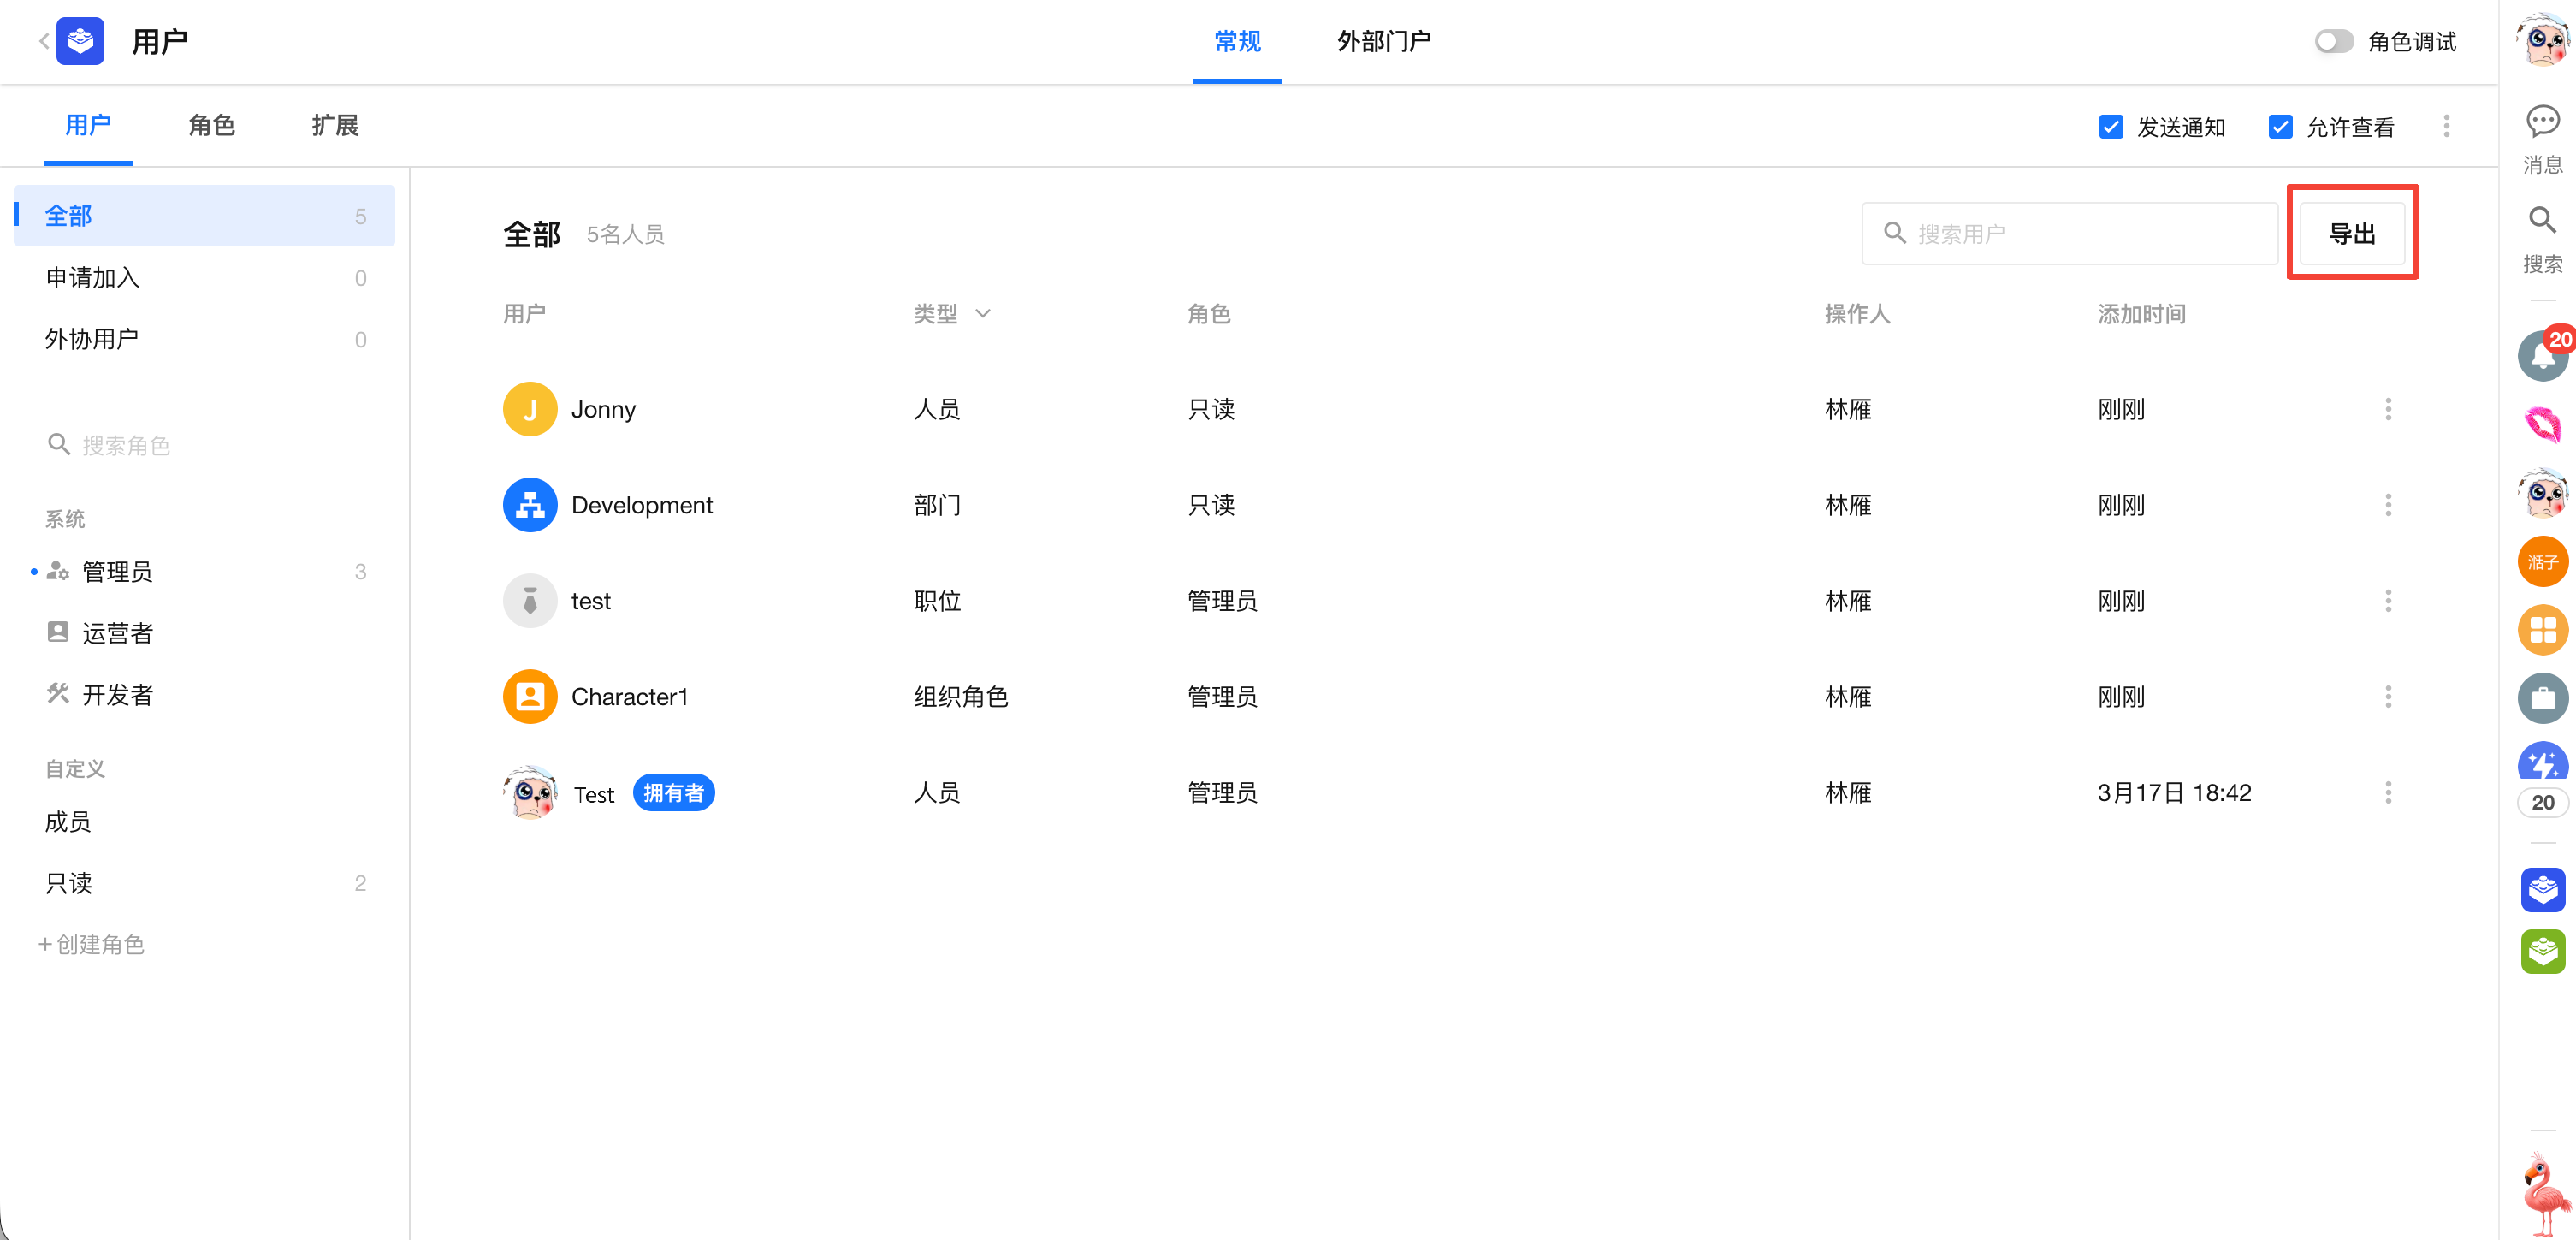Image resolution: width=2576 pixels, height=1240 pixels.
Task: Open the row menu for Development
Action: coord(2388,505)
